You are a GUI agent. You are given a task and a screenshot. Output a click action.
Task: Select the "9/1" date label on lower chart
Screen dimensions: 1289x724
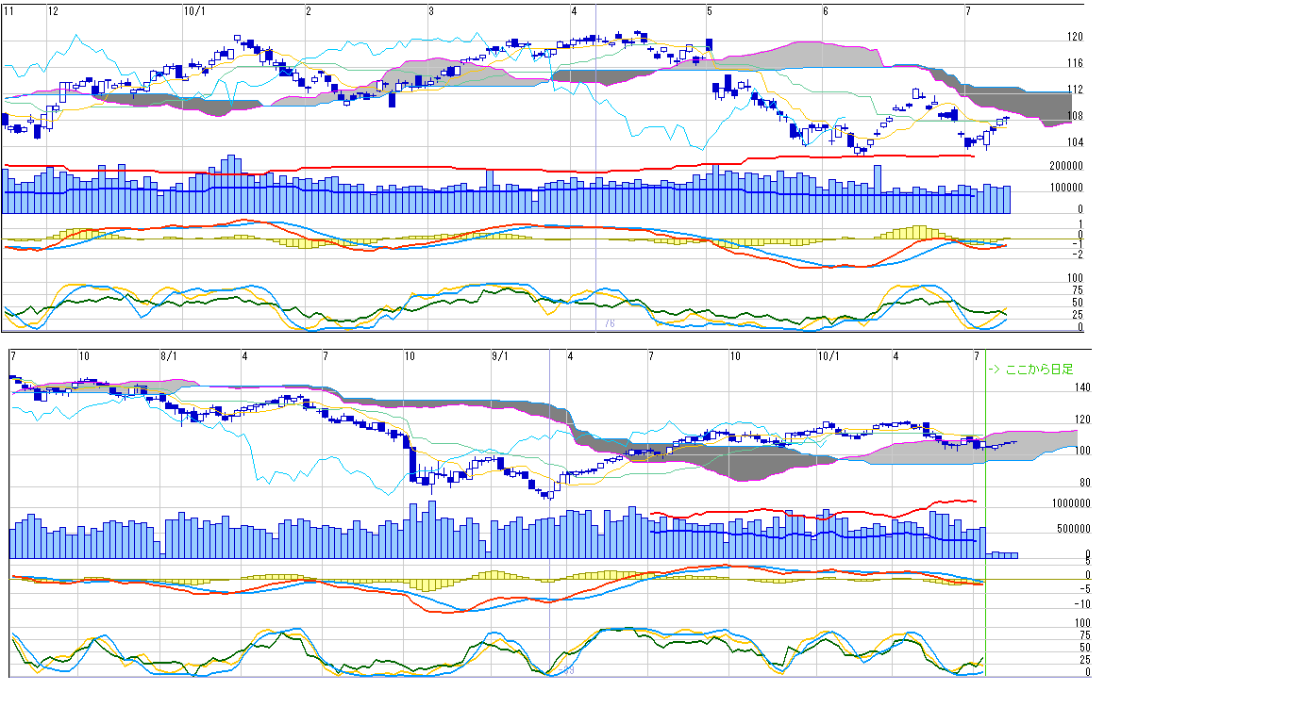(500, 356)
